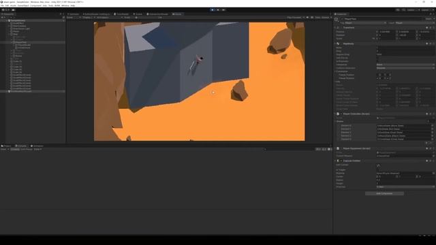This screenshot has width=436, height=245.
Task: Click the Mass input field
Action: [405, 48]
